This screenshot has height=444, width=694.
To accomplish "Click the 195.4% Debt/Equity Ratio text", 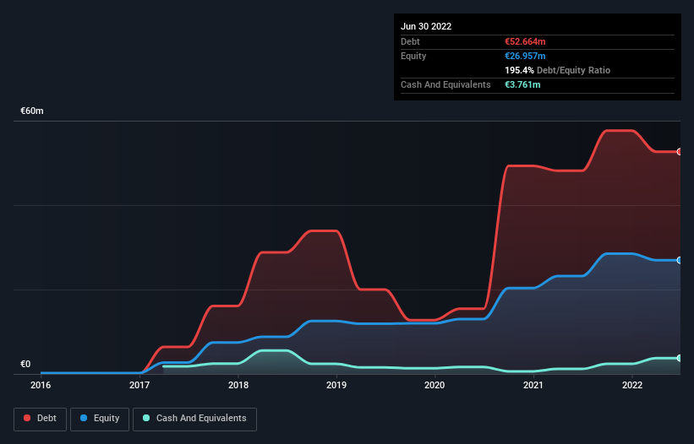I will (x=557, y=70).
